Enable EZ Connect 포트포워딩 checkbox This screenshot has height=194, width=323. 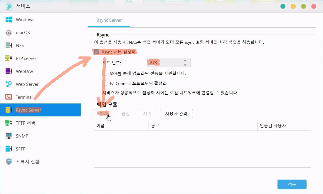pyautogui.click(x=105, y=83)
